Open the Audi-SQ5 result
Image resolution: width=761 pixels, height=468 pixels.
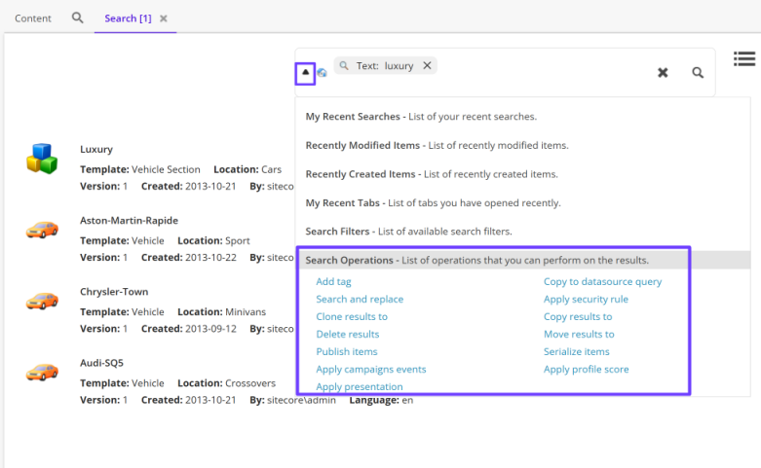click(101, 363)
